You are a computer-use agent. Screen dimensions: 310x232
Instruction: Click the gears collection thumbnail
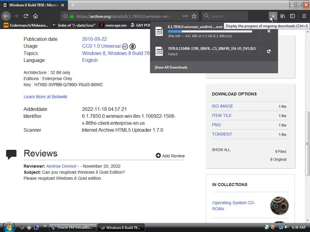pos(279,206)
